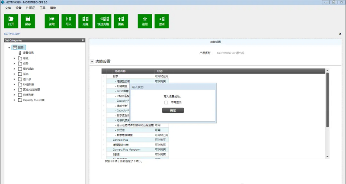This screenshot has height=184, width=346.
Task: Select 设备信息 in the tree
Action: 28,53
